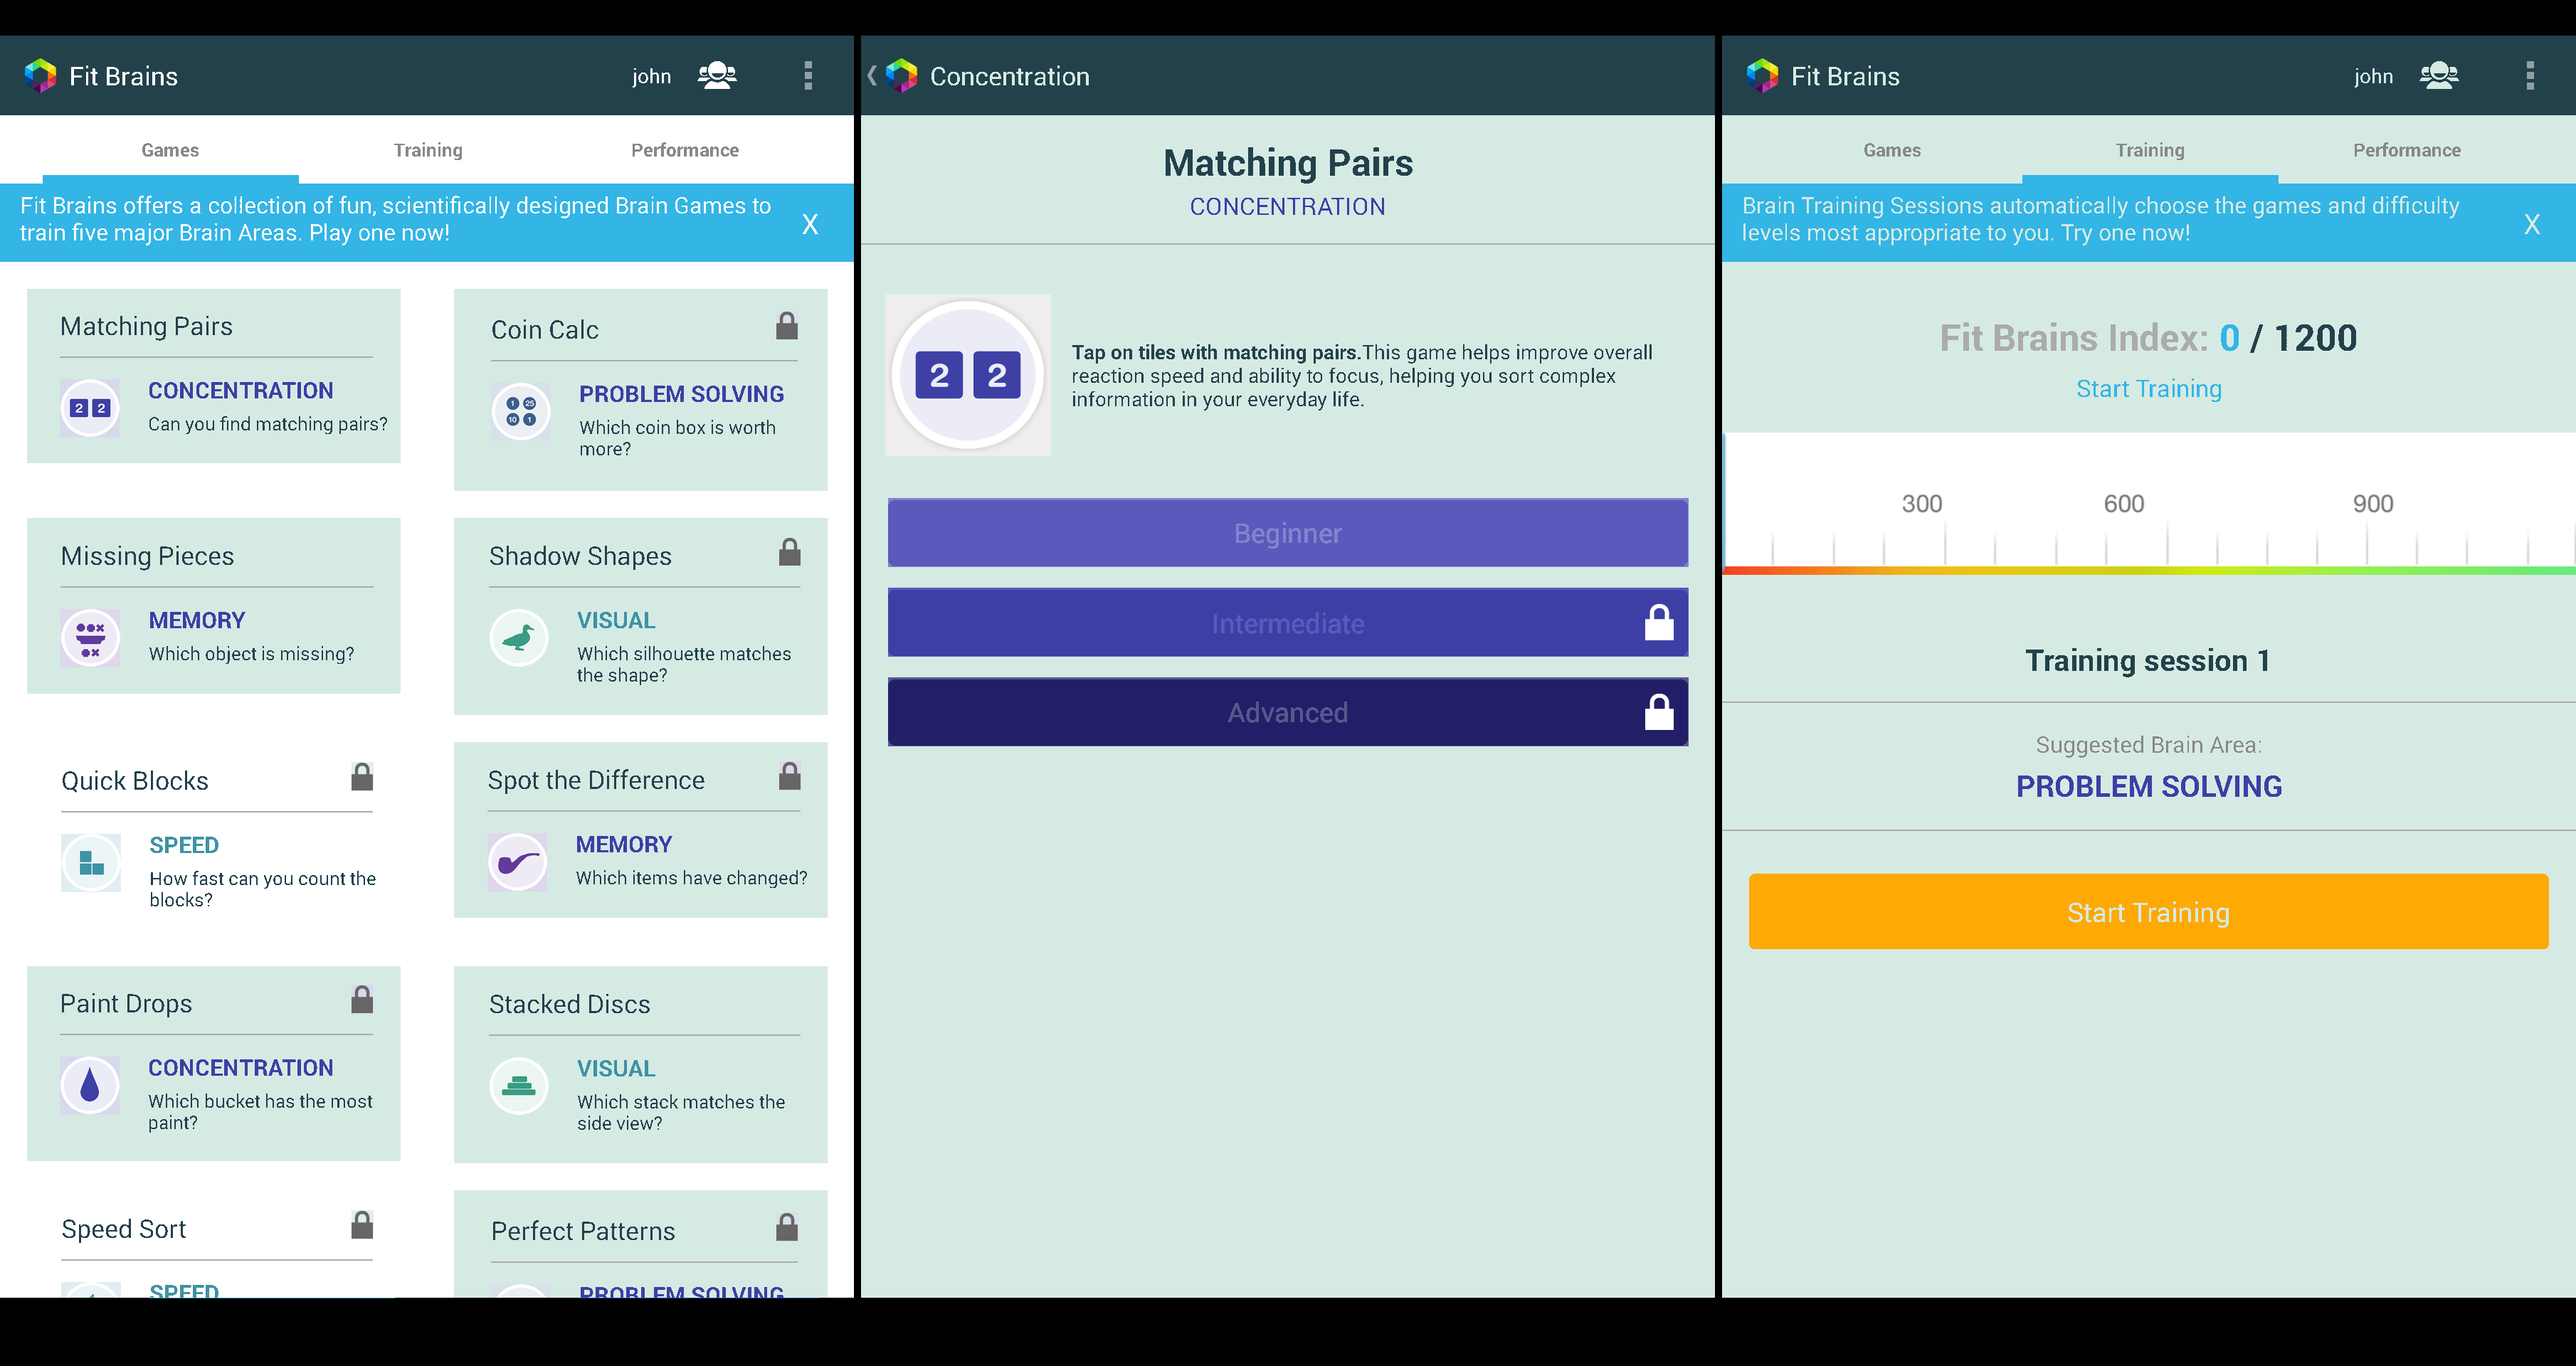Click back chevron in Concentration header
Image resolution: width=2576 pixels, height=1366 pixels.
click(872, 76)
